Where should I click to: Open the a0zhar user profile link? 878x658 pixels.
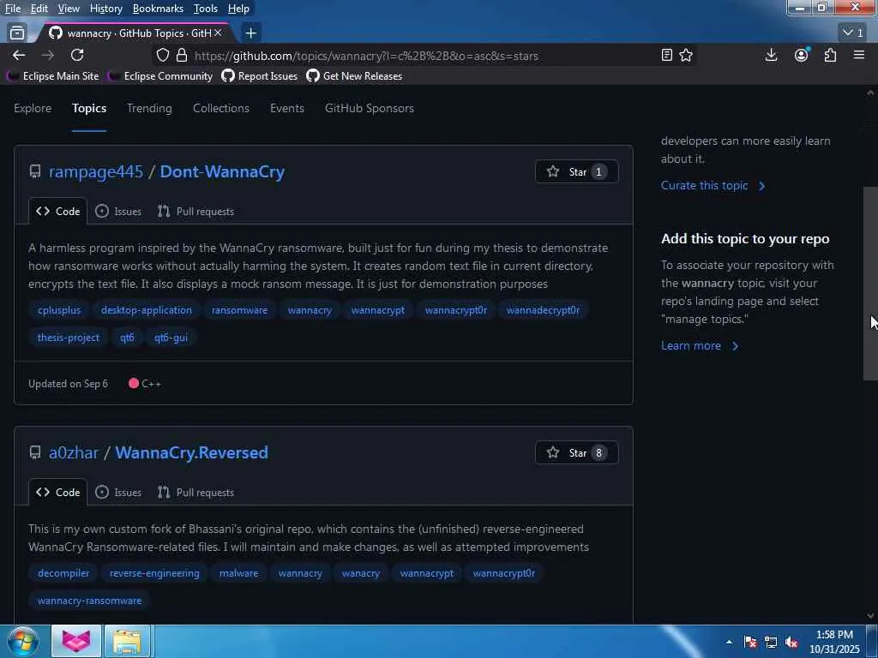[x=74, y=452]
